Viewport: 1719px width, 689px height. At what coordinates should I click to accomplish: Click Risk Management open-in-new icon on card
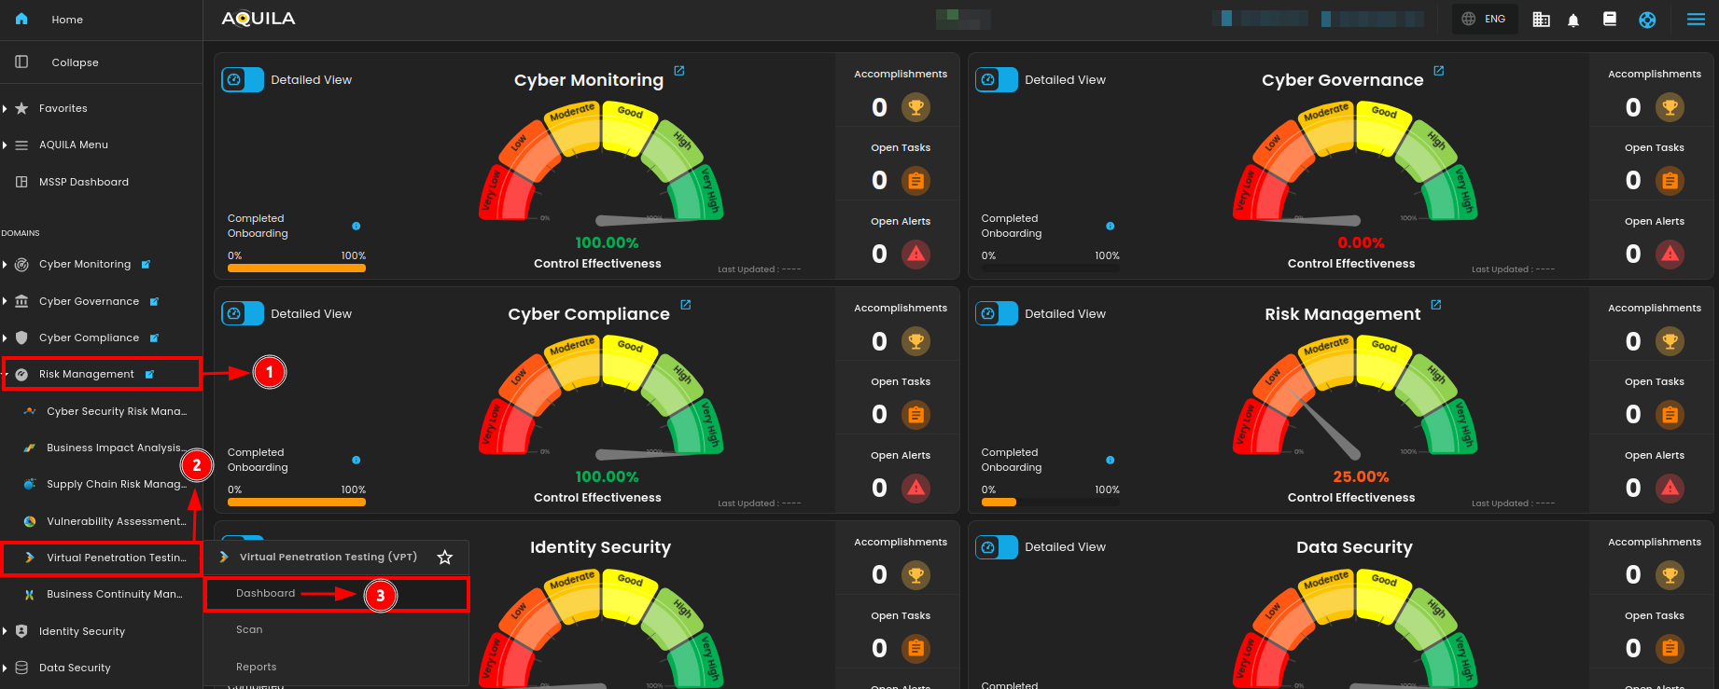click(1436, 305)
